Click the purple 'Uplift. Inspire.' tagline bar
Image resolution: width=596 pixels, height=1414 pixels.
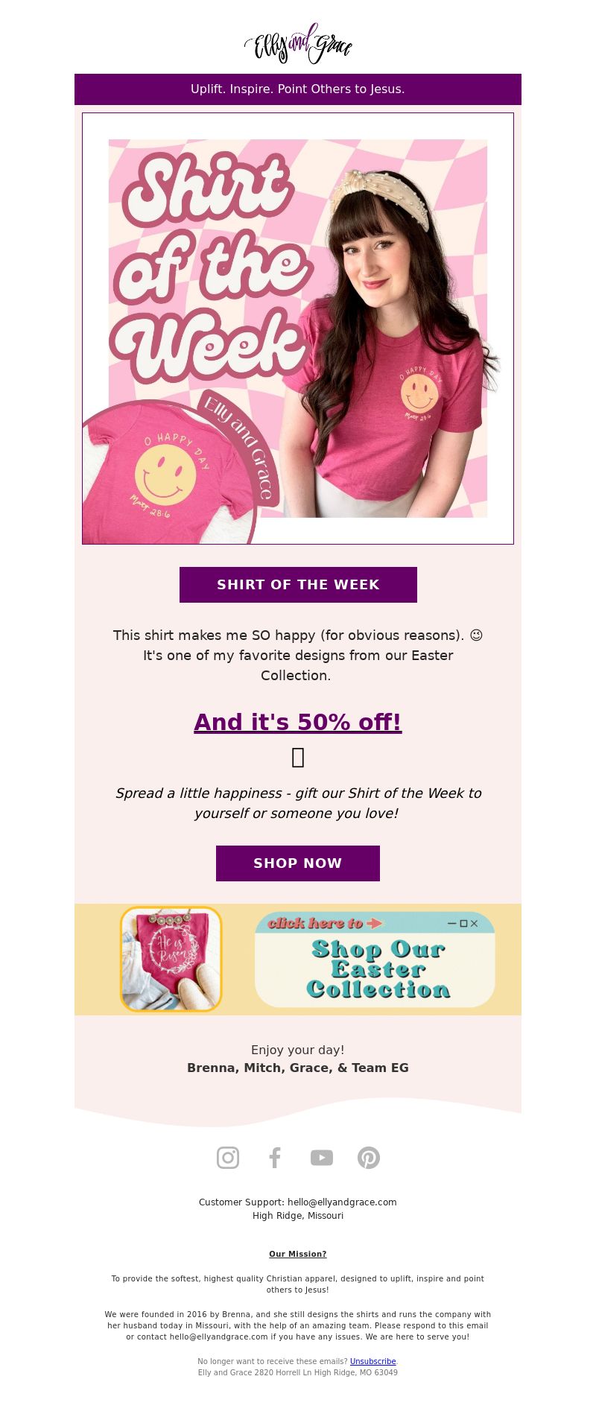[x=298, y=89]
